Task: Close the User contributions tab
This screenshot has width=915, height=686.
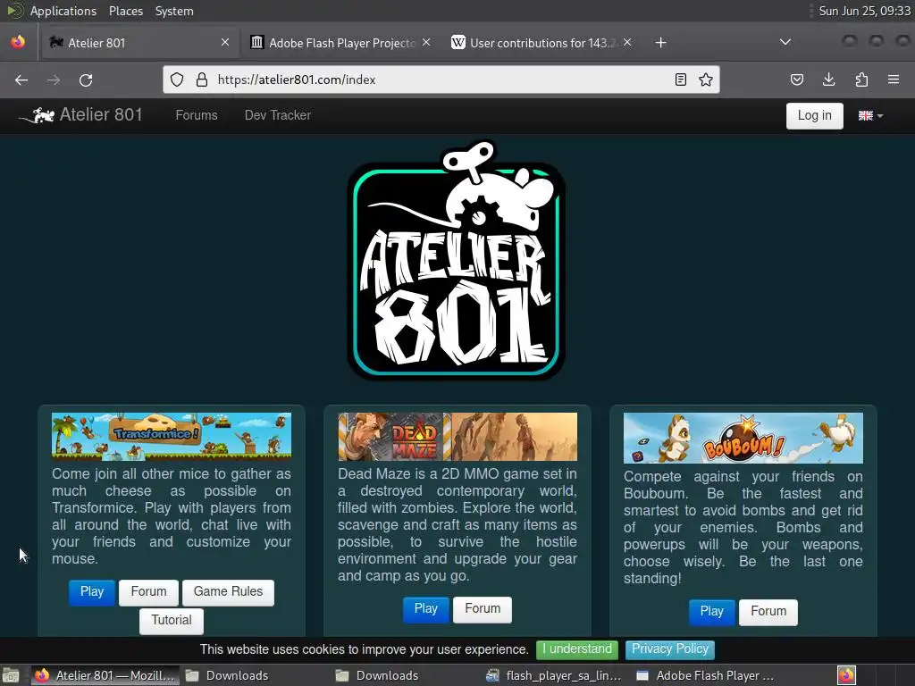Action: (627, 43)
